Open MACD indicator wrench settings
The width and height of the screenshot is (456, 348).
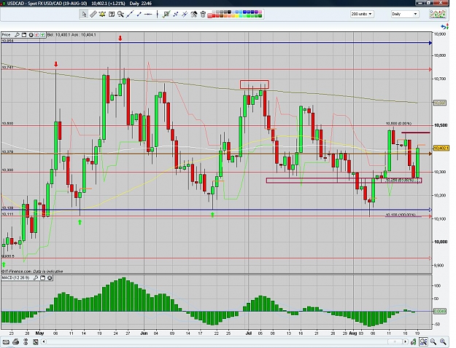[36, 278]
